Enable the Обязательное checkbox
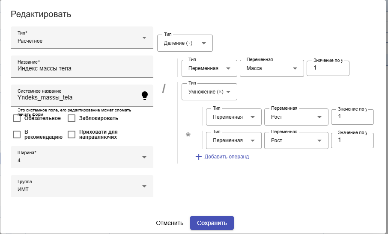This screenshot has height=234, width=388. [17, 118]
